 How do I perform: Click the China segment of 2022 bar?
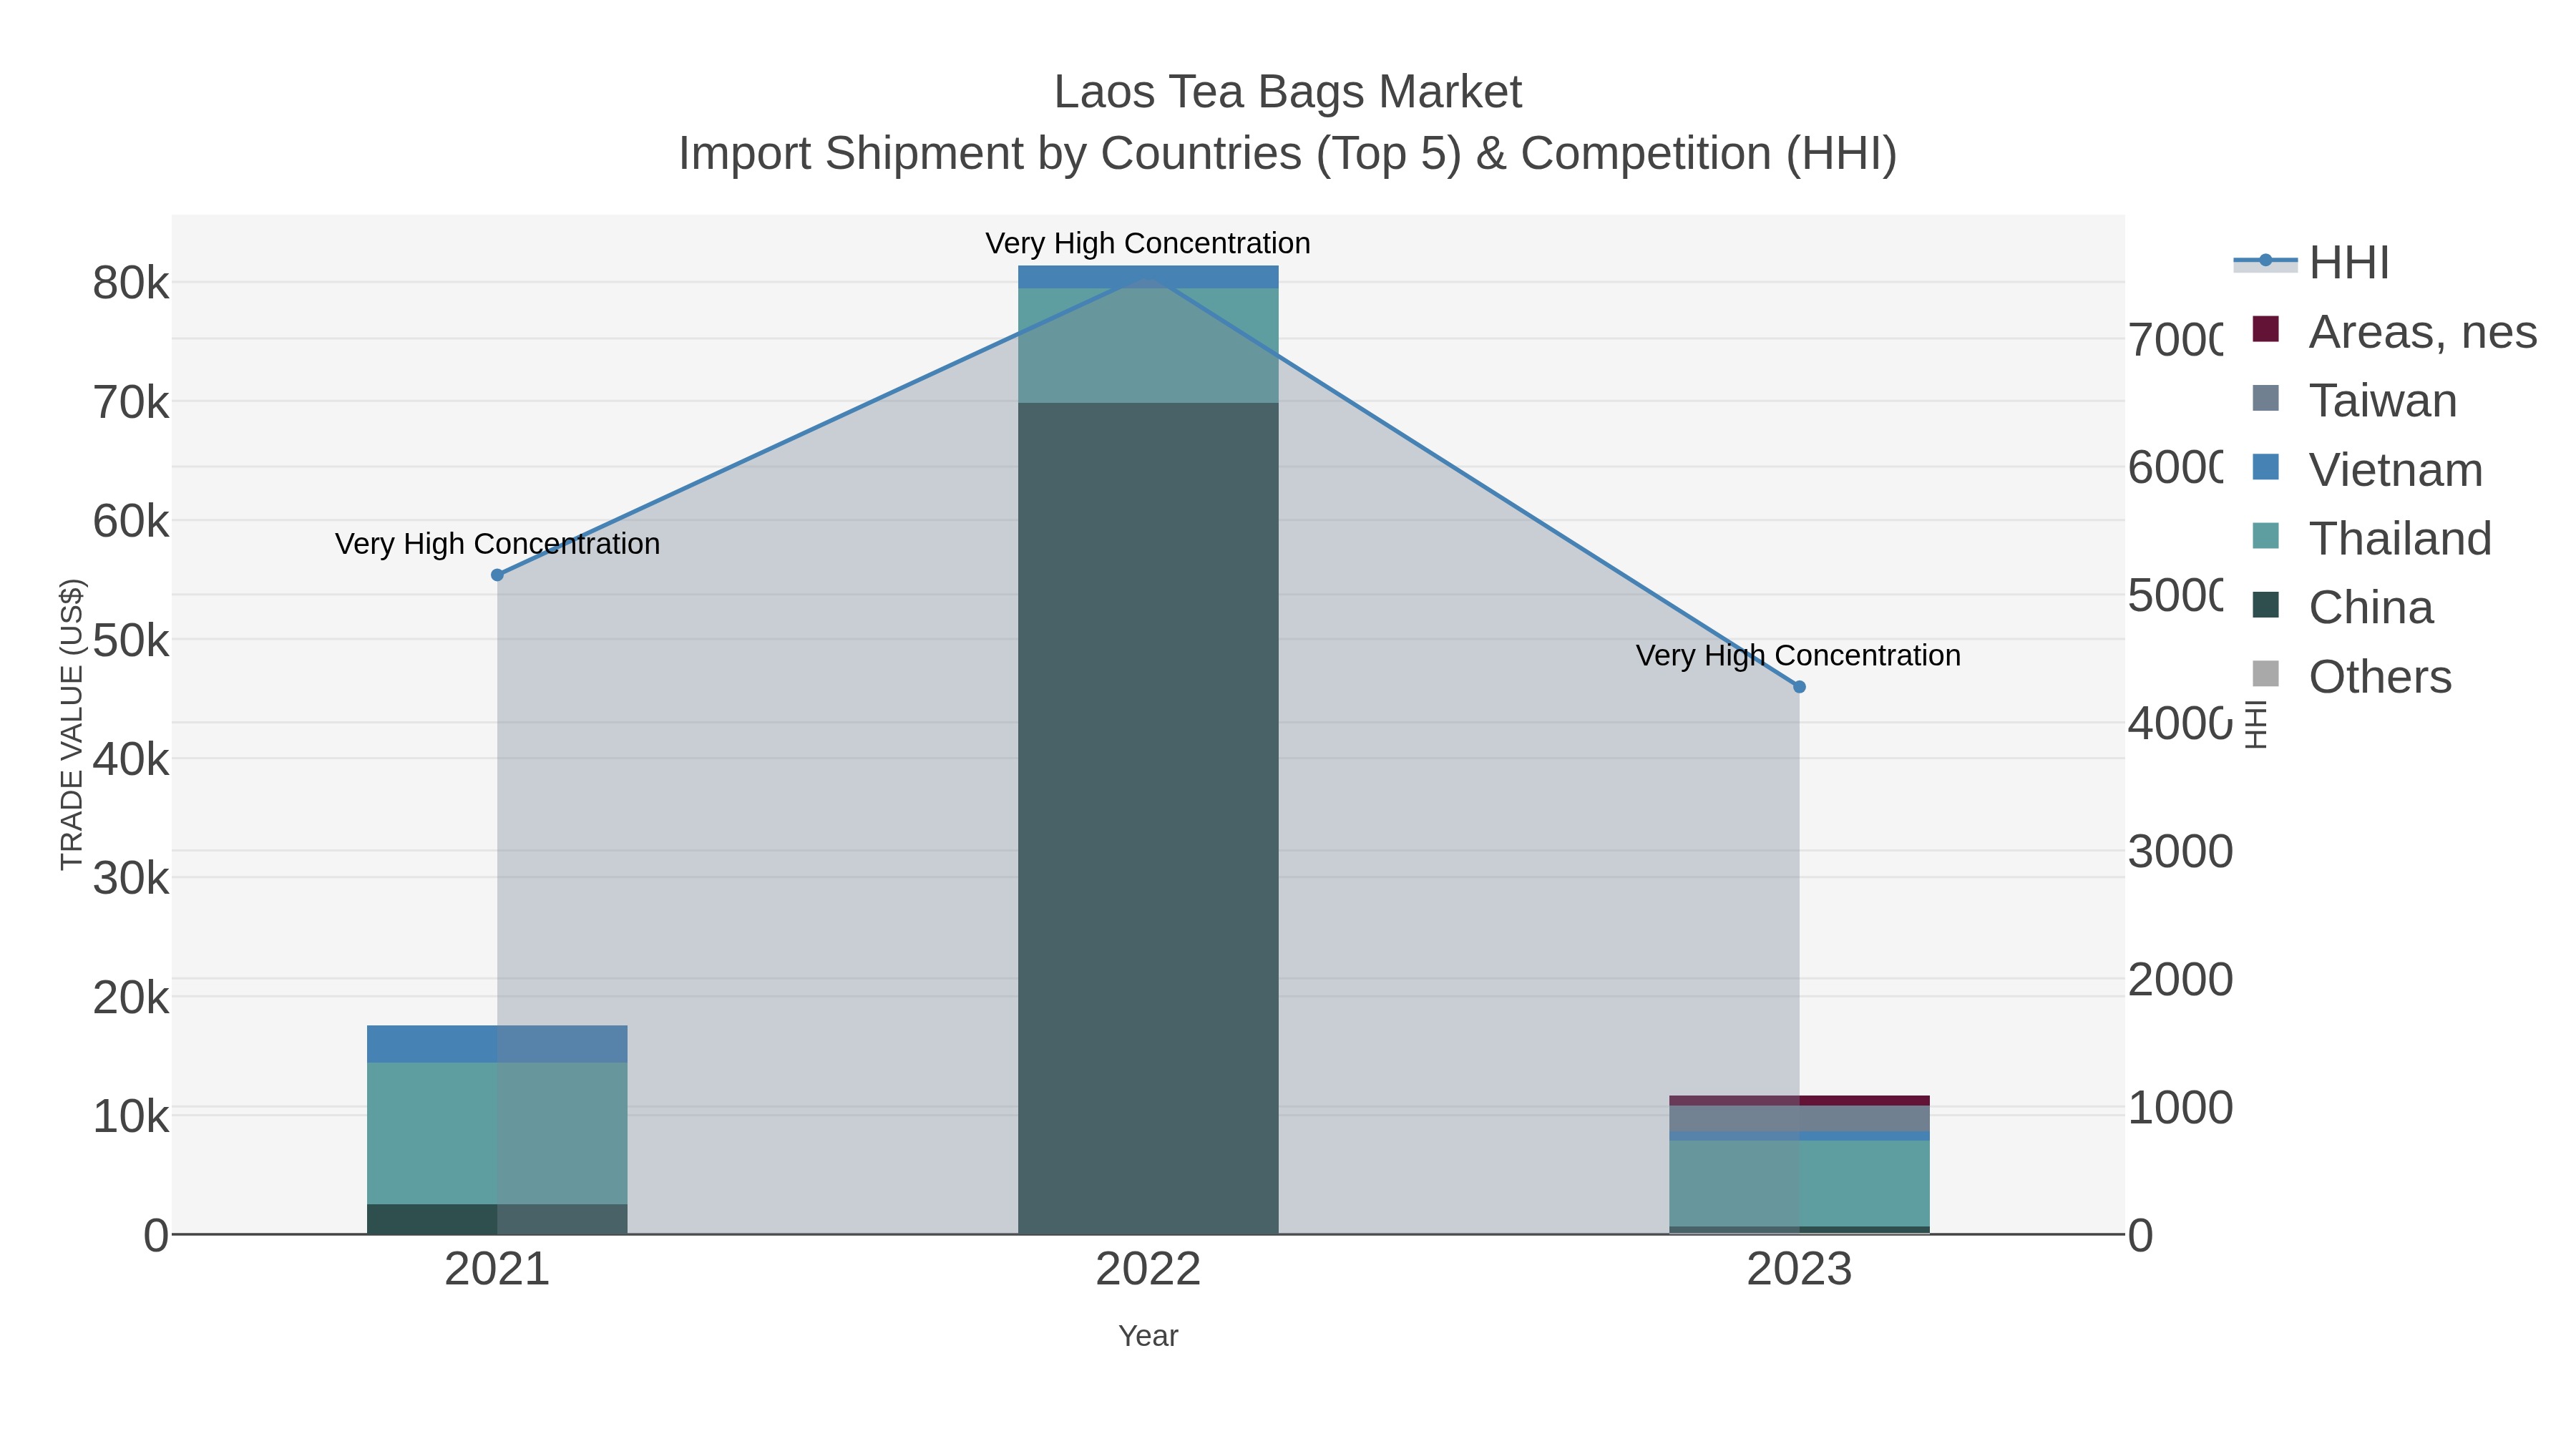1148,818
